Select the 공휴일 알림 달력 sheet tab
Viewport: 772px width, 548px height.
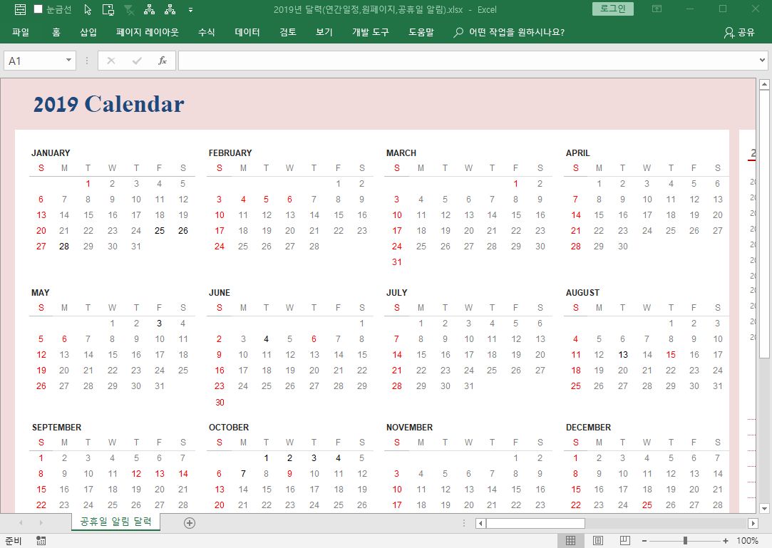[x=115, y=522]
